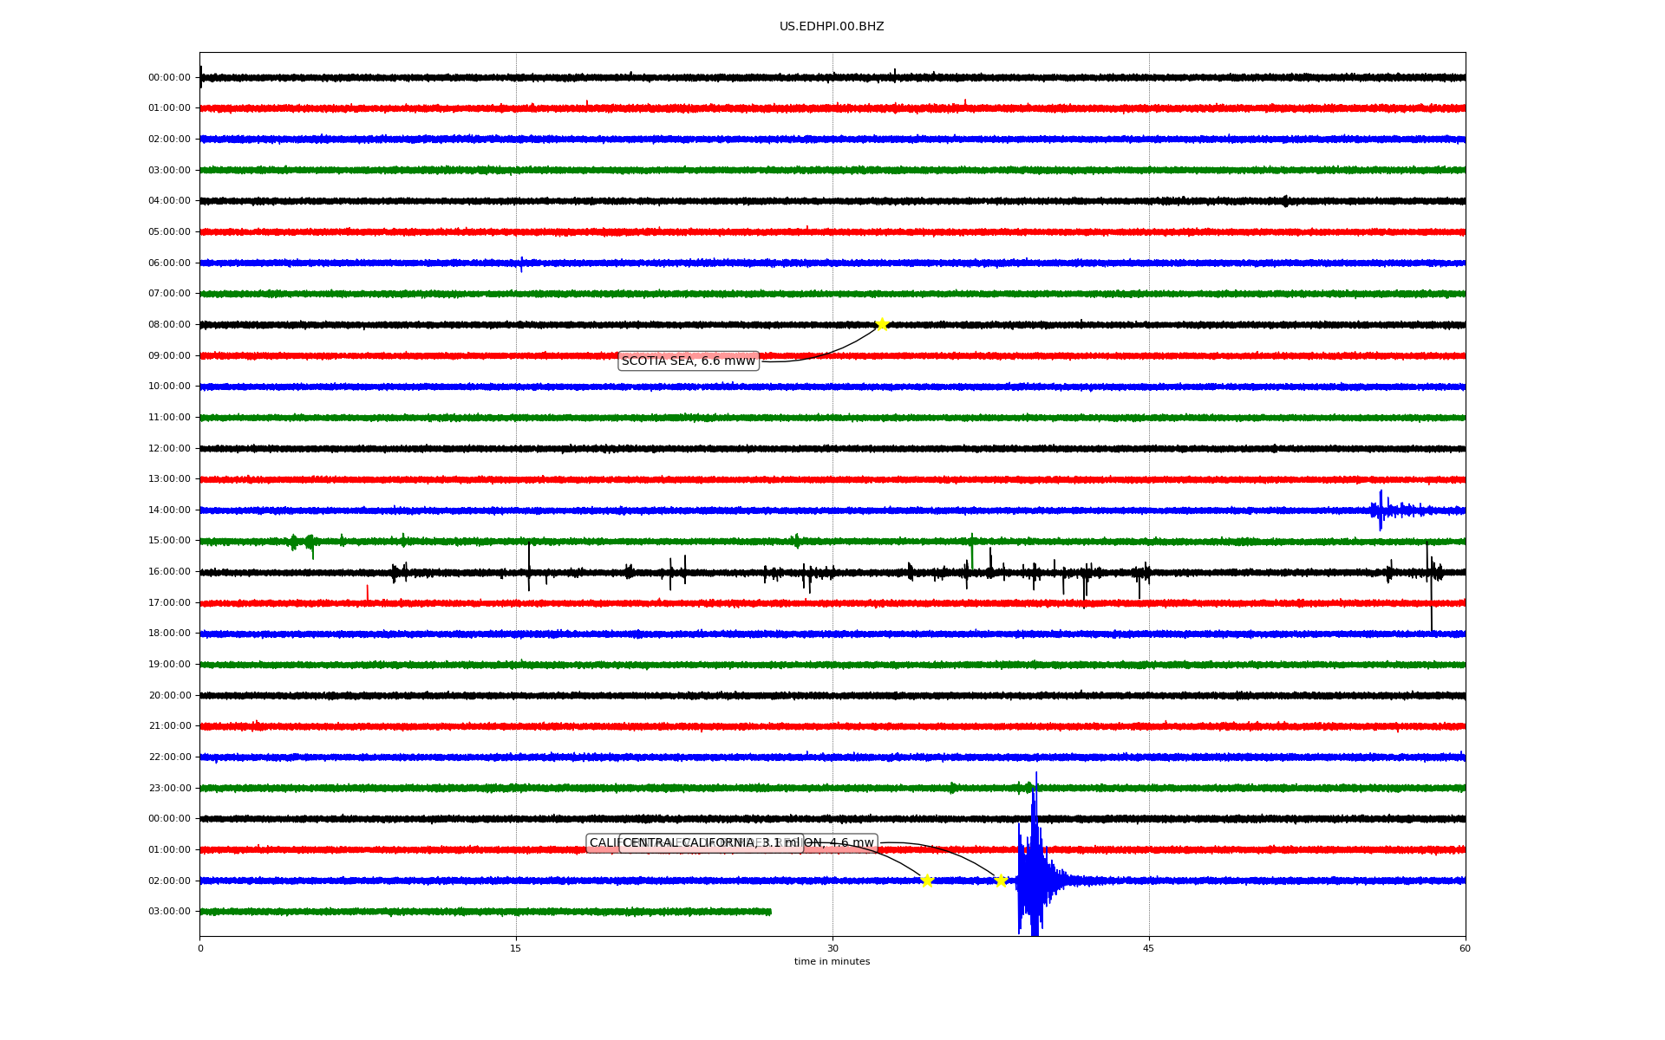The image size is (1665, 1040).
Task: Click the 09:00:00 trace label
Action: click(x=169, y=355)
